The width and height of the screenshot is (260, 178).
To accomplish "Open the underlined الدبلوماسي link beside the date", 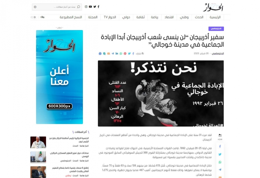I will click(218, 53).
